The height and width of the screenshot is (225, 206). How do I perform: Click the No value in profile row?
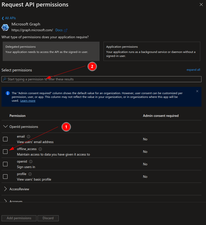(145, 177)
